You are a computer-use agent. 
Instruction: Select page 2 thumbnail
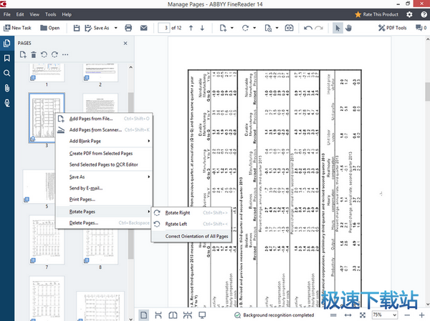tap(100, 72)
